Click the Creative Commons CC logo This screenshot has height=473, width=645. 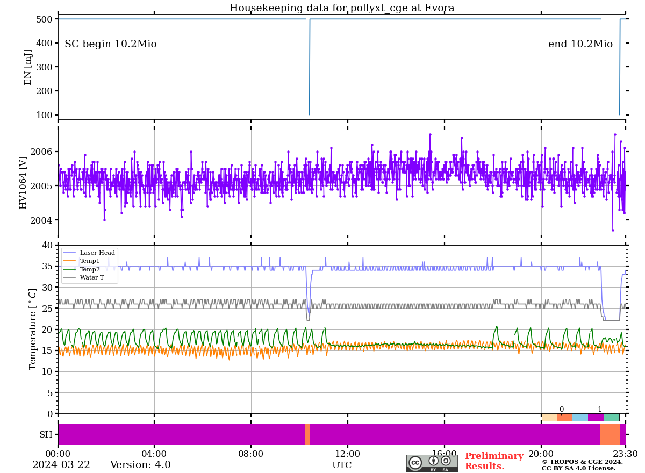click(415, 463)
